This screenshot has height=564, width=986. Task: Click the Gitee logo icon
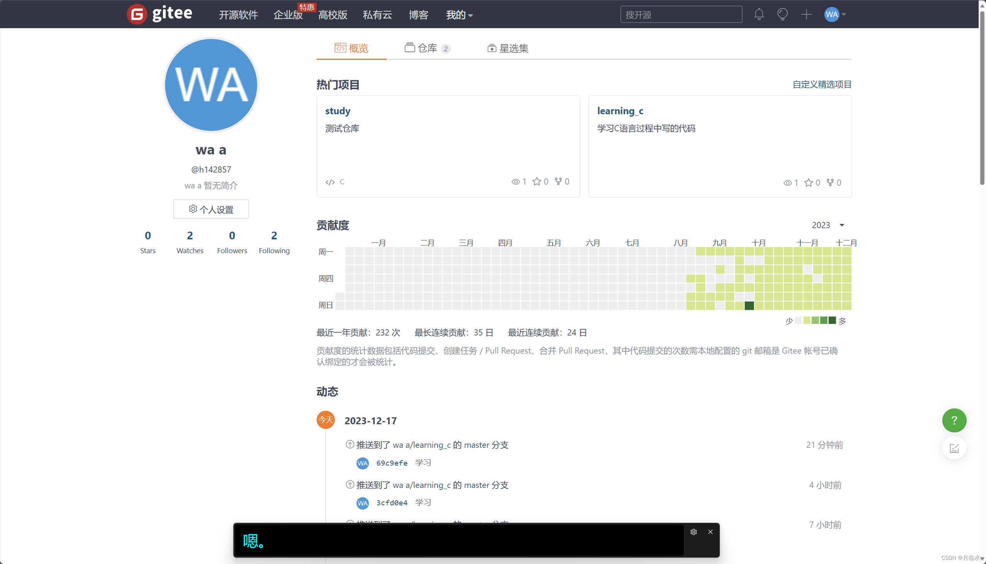pyautogui.click(x=136, y=14)
